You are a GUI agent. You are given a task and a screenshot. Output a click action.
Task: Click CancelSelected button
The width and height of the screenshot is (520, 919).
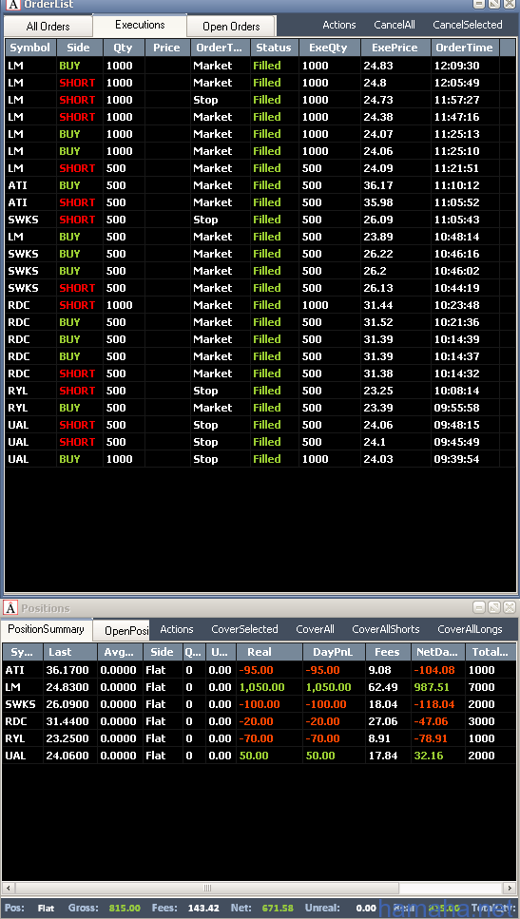[x=467, y=25]
